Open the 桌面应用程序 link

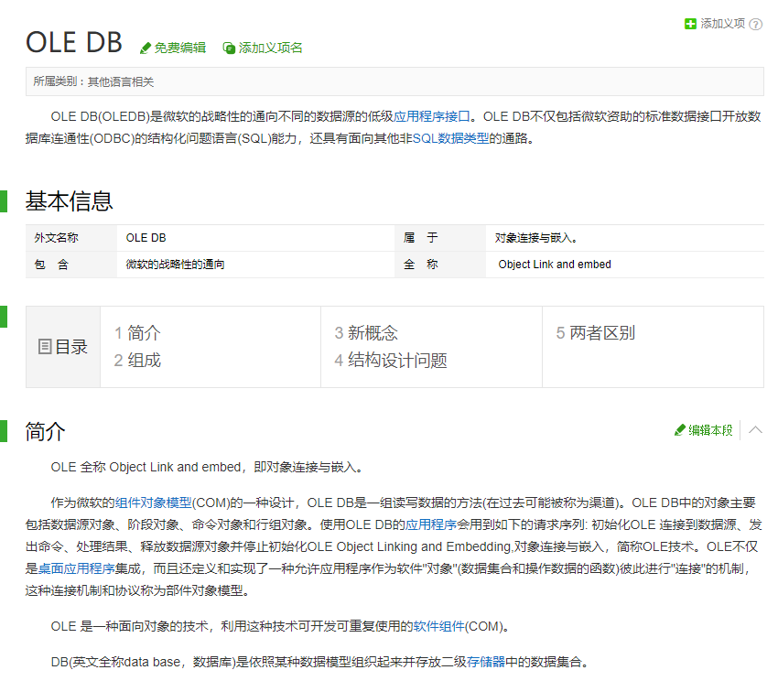(x=76, y=568)
